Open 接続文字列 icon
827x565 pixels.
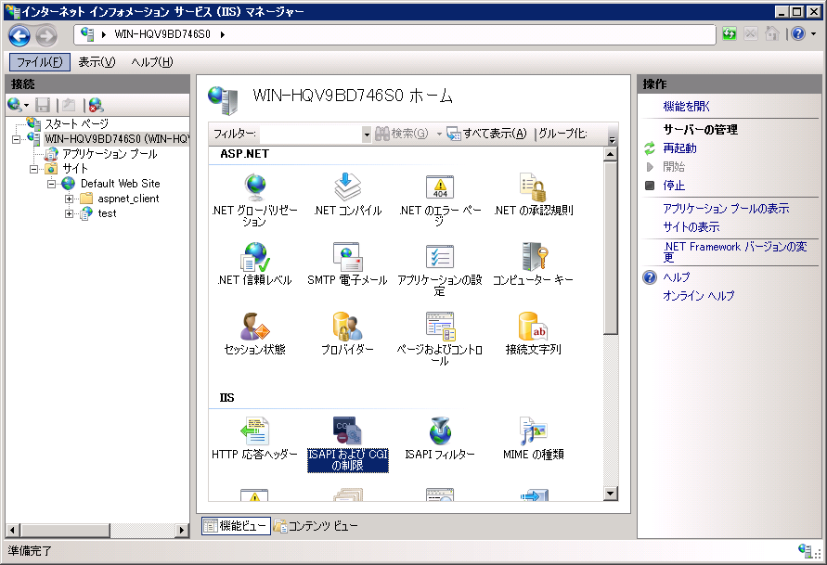533,327
